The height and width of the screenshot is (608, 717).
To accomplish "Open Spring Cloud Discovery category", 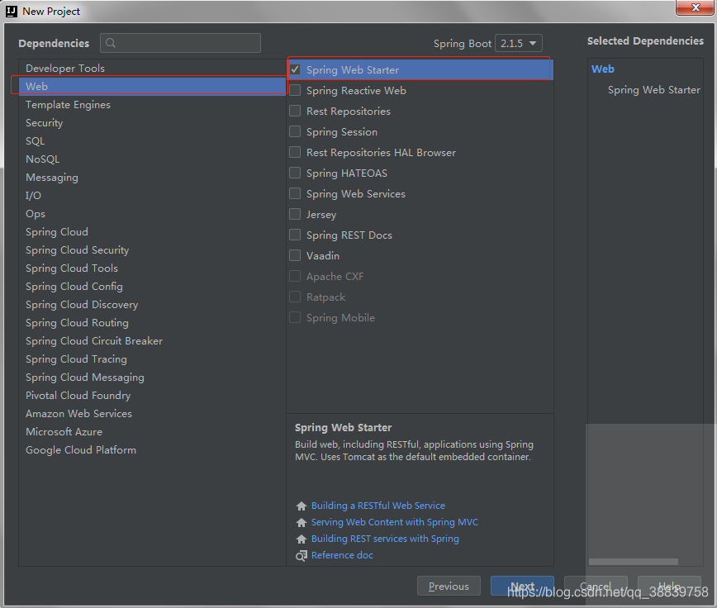I will click(x=152, y=305).
